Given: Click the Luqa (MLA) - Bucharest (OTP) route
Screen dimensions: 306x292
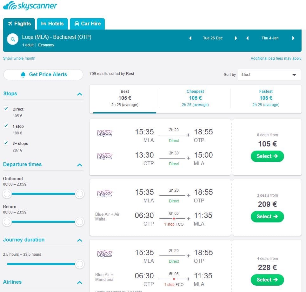Looking at the screenshot, I should (57, 37).
